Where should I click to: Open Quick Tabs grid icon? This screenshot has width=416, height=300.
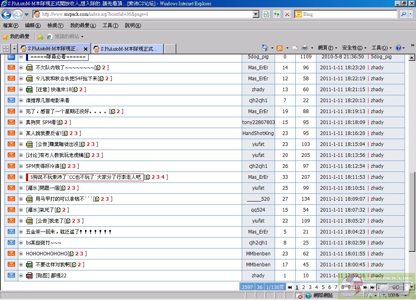(6, 49)
